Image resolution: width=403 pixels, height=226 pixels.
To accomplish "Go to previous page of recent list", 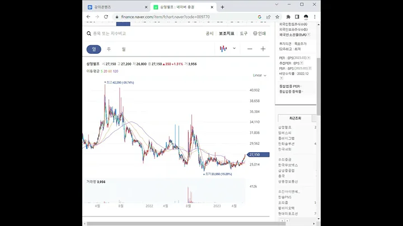I will pos(282,220).
